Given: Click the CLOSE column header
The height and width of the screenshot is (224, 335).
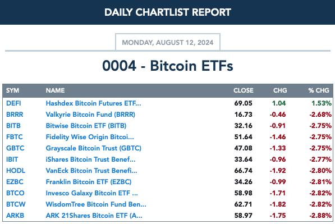Looking at the screenshot, I should pyautogui.click(x=244, y=90).
